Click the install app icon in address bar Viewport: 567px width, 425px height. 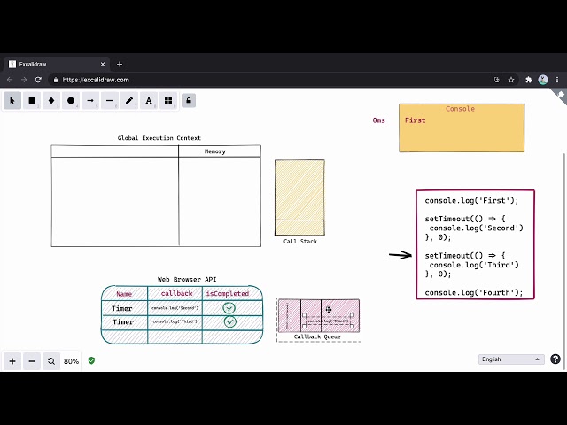tap(497, 80)
